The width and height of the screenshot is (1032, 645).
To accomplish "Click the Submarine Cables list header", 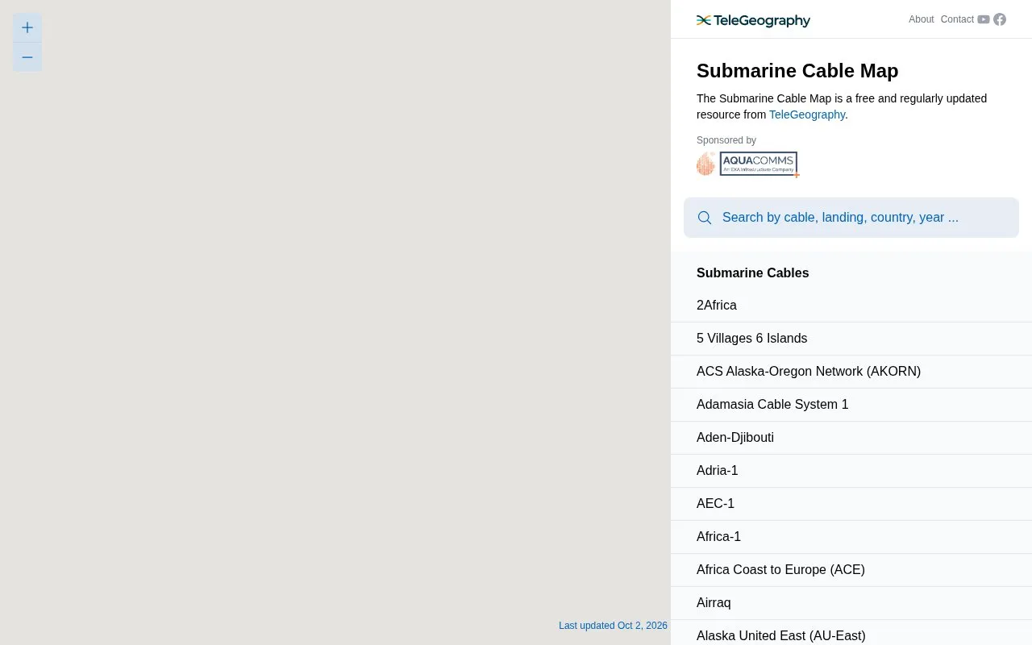I will tap(752, 273).
